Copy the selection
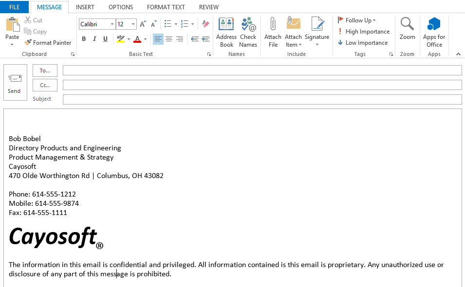This screenshot has width=465, height=287. coord(35,32)
